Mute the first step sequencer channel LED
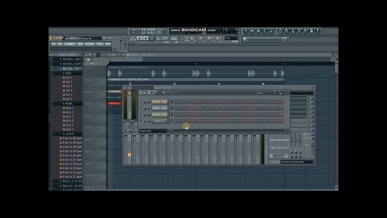 tap(141, 102)
